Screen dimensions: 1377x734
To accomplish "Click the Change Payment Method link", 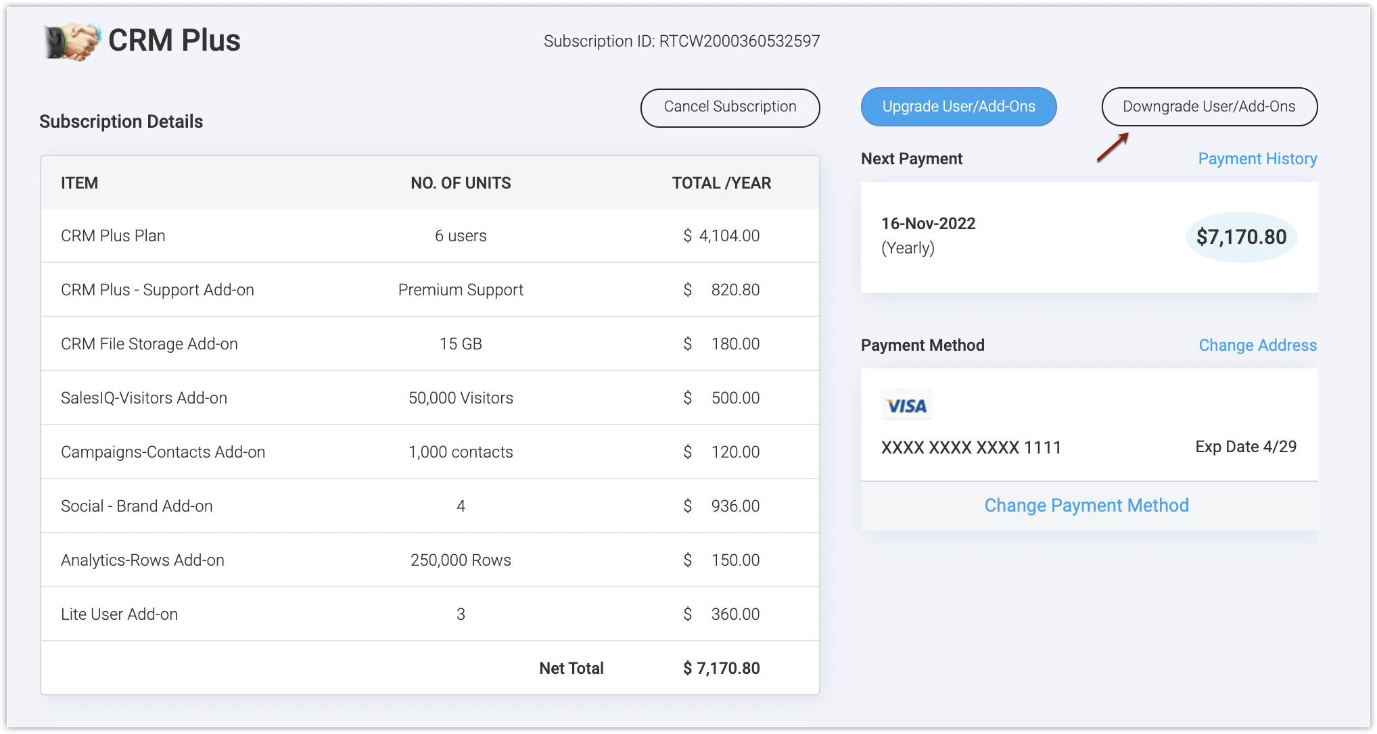I will [1086, 506].
